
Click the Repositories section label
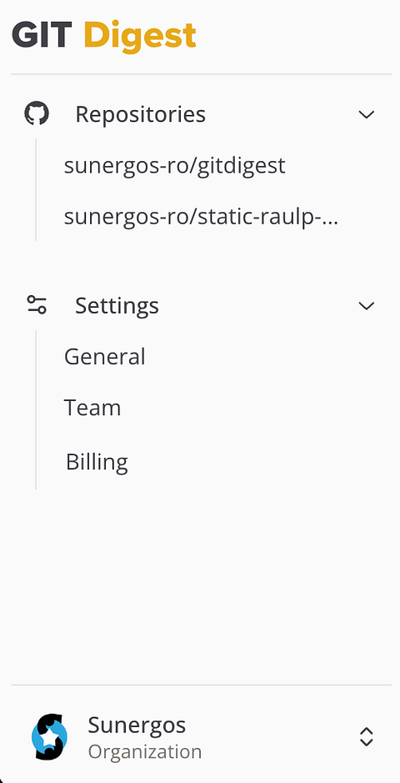(x=140, y=114)
